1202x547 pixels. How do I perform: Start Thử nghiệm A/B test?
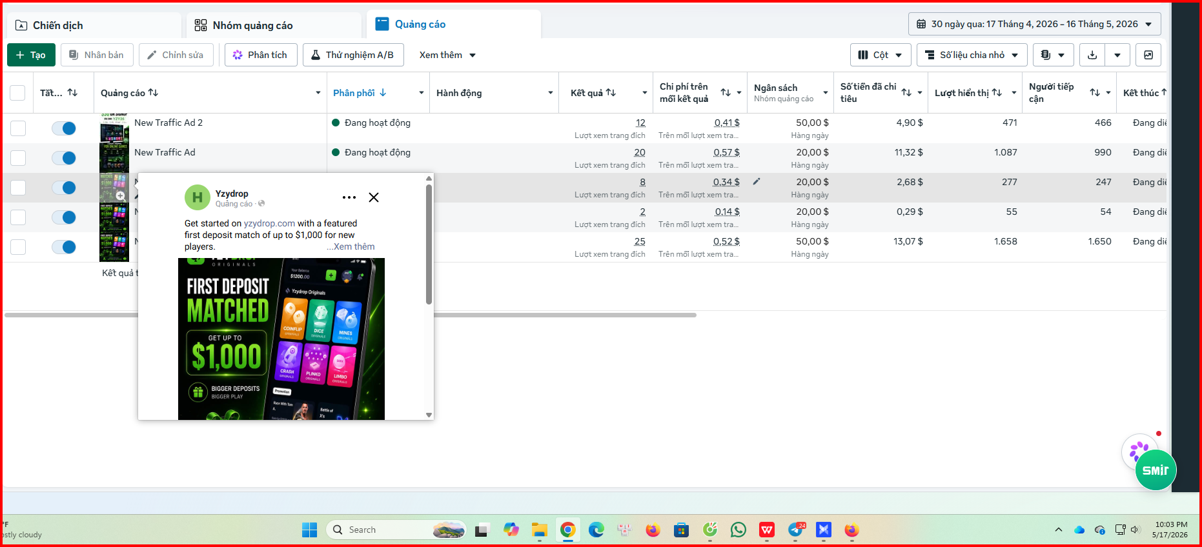[x=353, y=55]
